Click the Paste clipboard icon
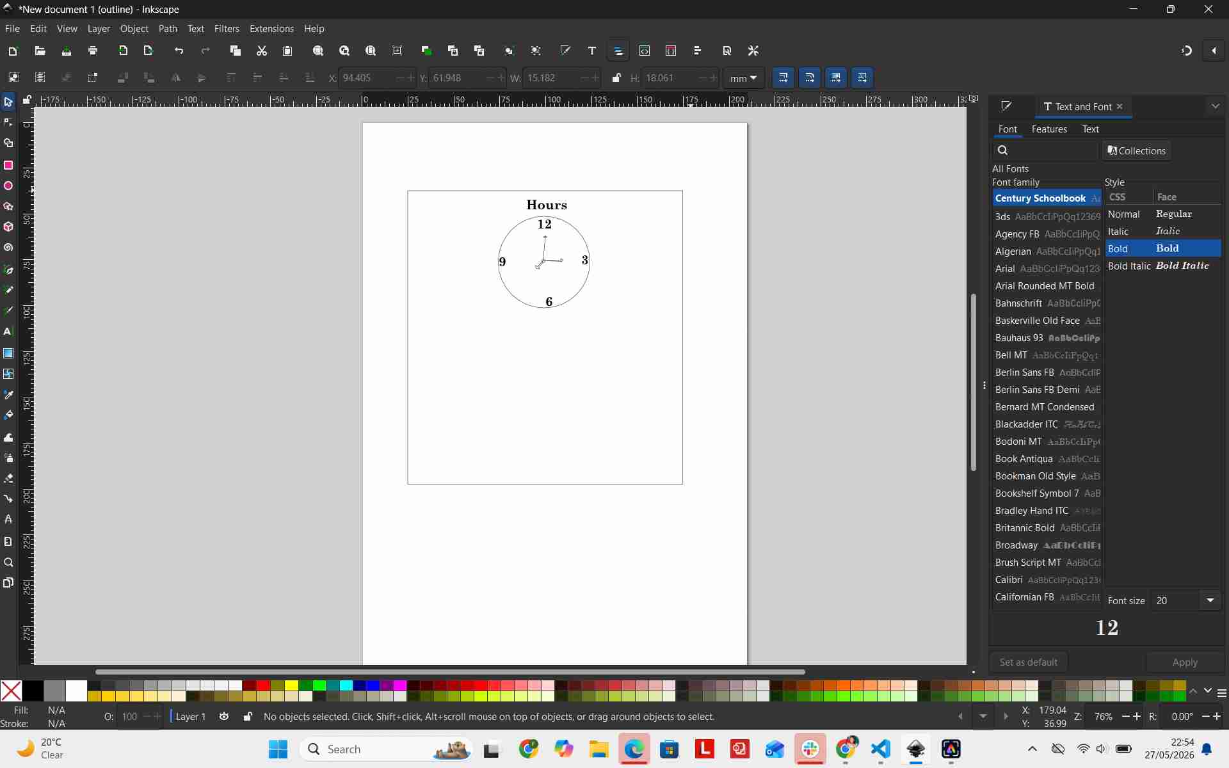Screen dimensions: 1229x768 click(287, 51)
